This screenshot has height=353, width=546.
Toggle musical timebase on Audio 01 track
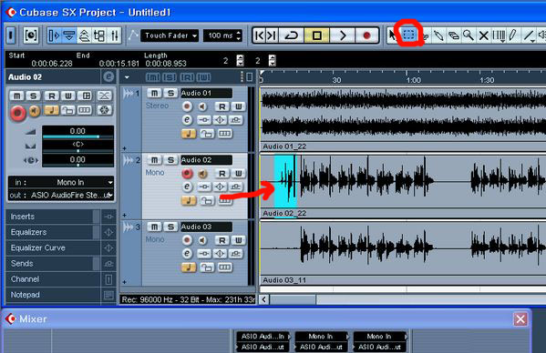pos(189,134)
